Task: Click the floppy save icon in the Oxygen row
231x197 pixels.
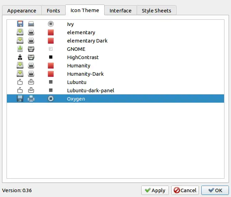Action: pos(20,98)
